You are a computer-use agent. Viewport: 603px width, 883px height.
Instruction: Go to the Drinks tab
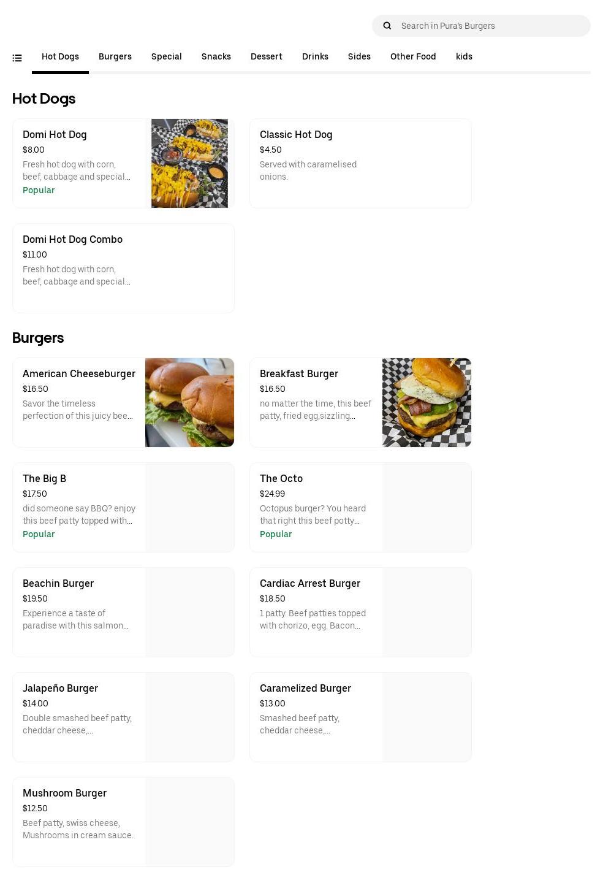[315, 56]
